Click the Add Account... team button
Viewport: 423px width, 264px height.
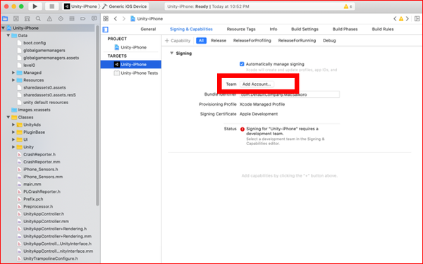pyautogui.click(x=257, y=84)
